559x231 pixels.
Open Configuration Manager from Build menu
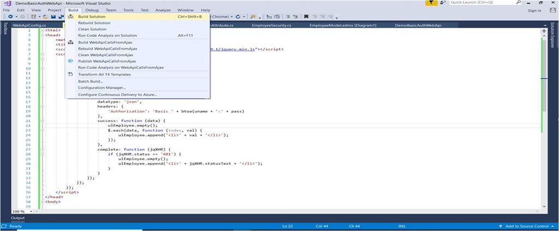click(x=137, y=88)
